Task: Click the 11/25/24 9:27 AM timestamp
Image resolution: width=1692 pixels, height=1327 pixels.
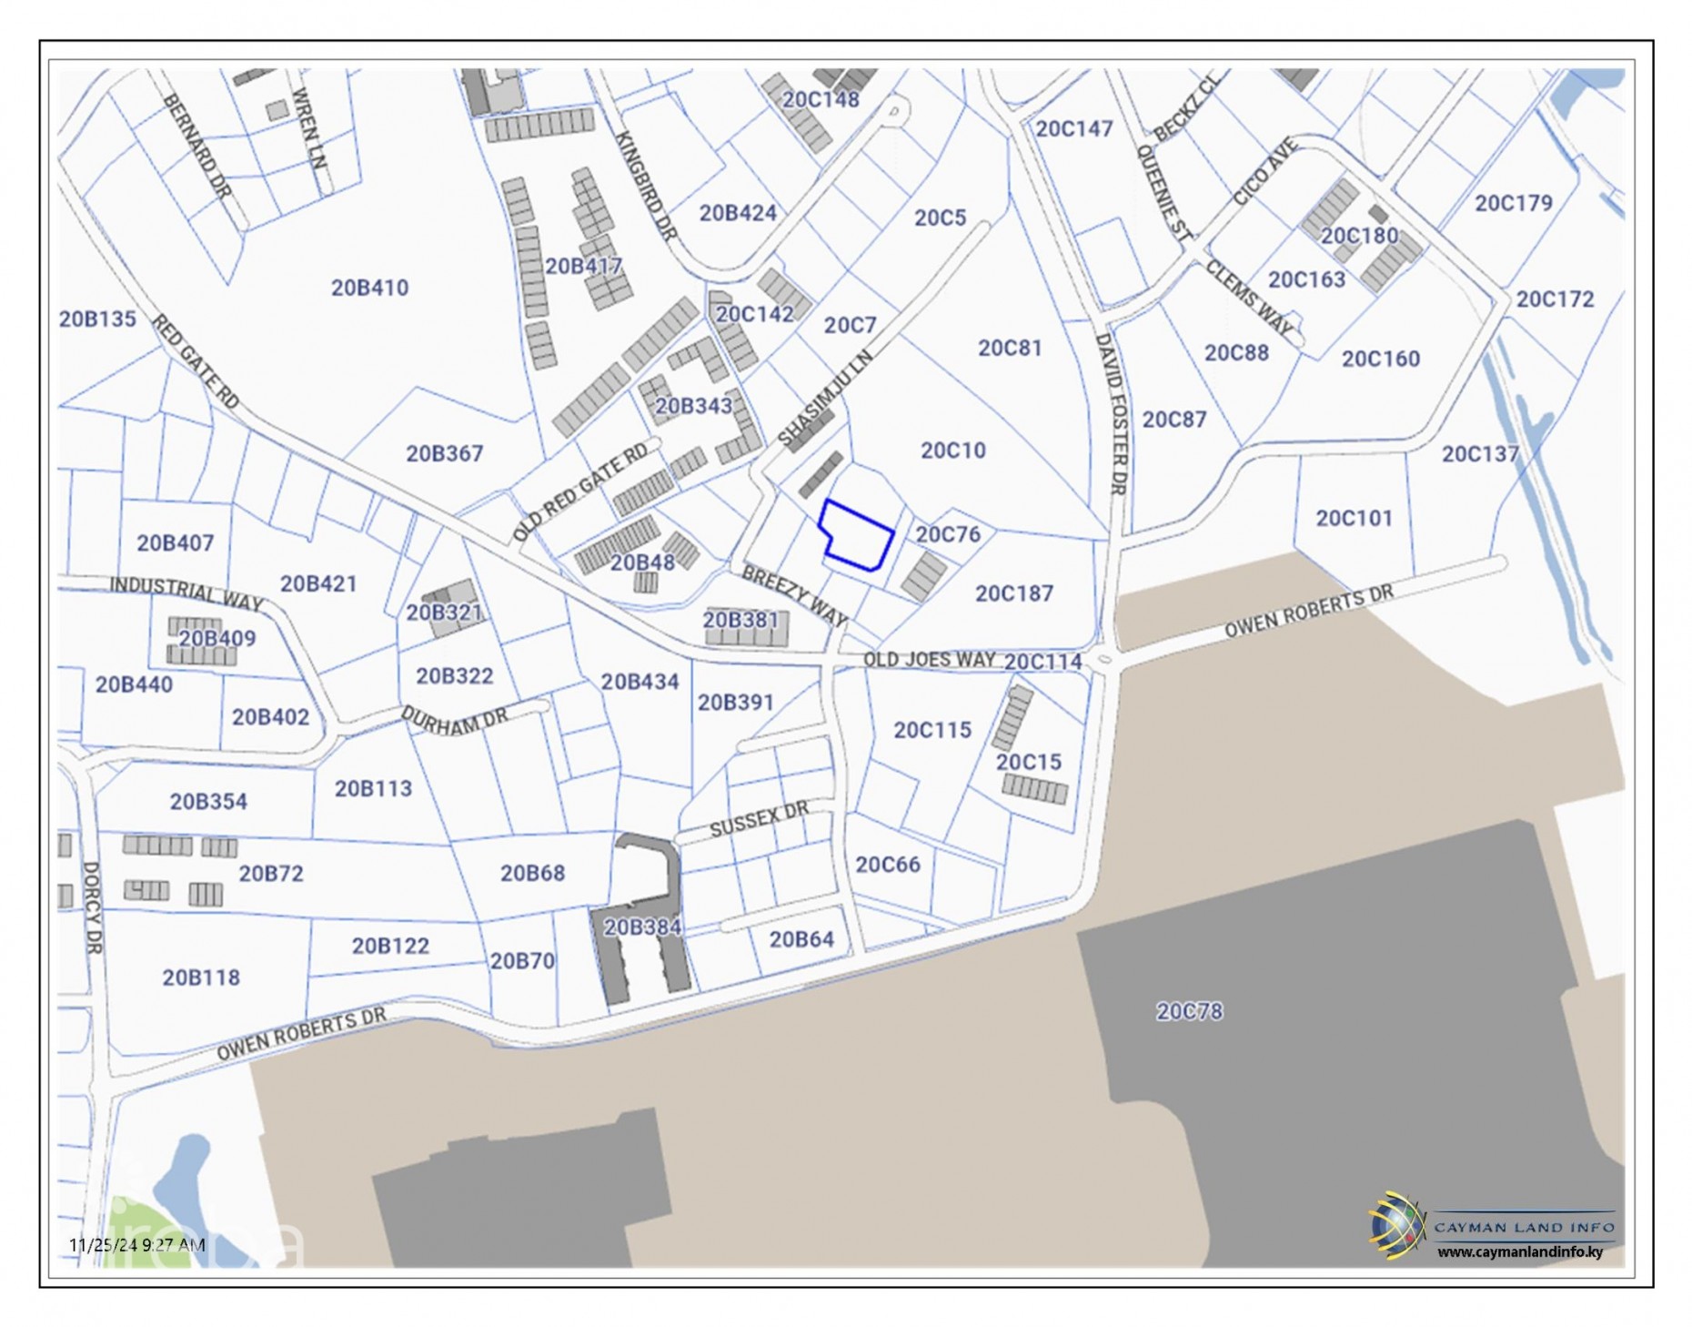Action: [x=137, y=1244]
